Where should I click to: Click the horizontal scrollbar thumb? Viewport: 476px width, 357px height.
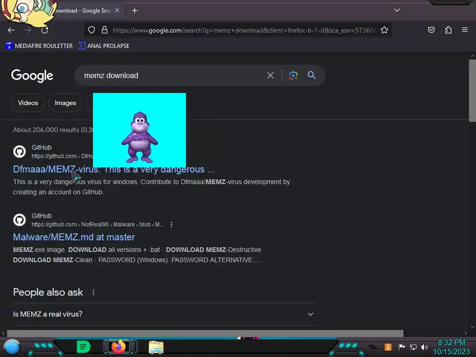coord(205,333)
